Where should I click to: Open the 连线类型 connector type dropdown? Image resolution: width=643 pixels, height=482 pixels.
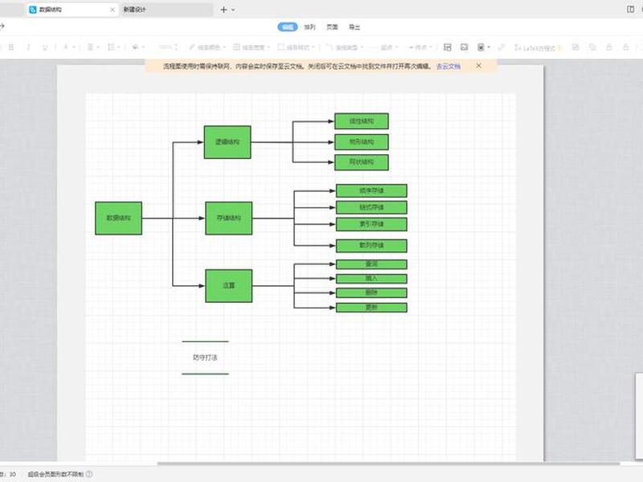[x=345, y=47]
